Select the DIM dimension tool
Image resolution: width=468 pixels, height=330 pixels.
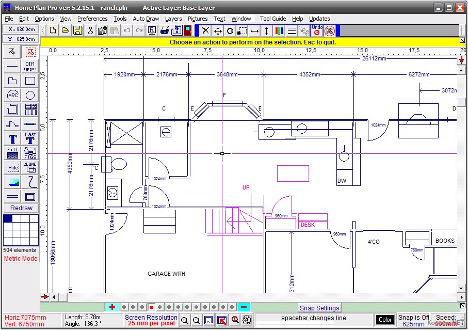tap(30, 66)
